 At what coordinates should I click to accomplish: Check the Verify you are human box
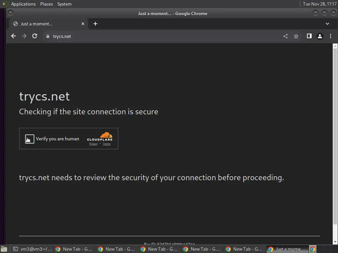pos(29,139)
